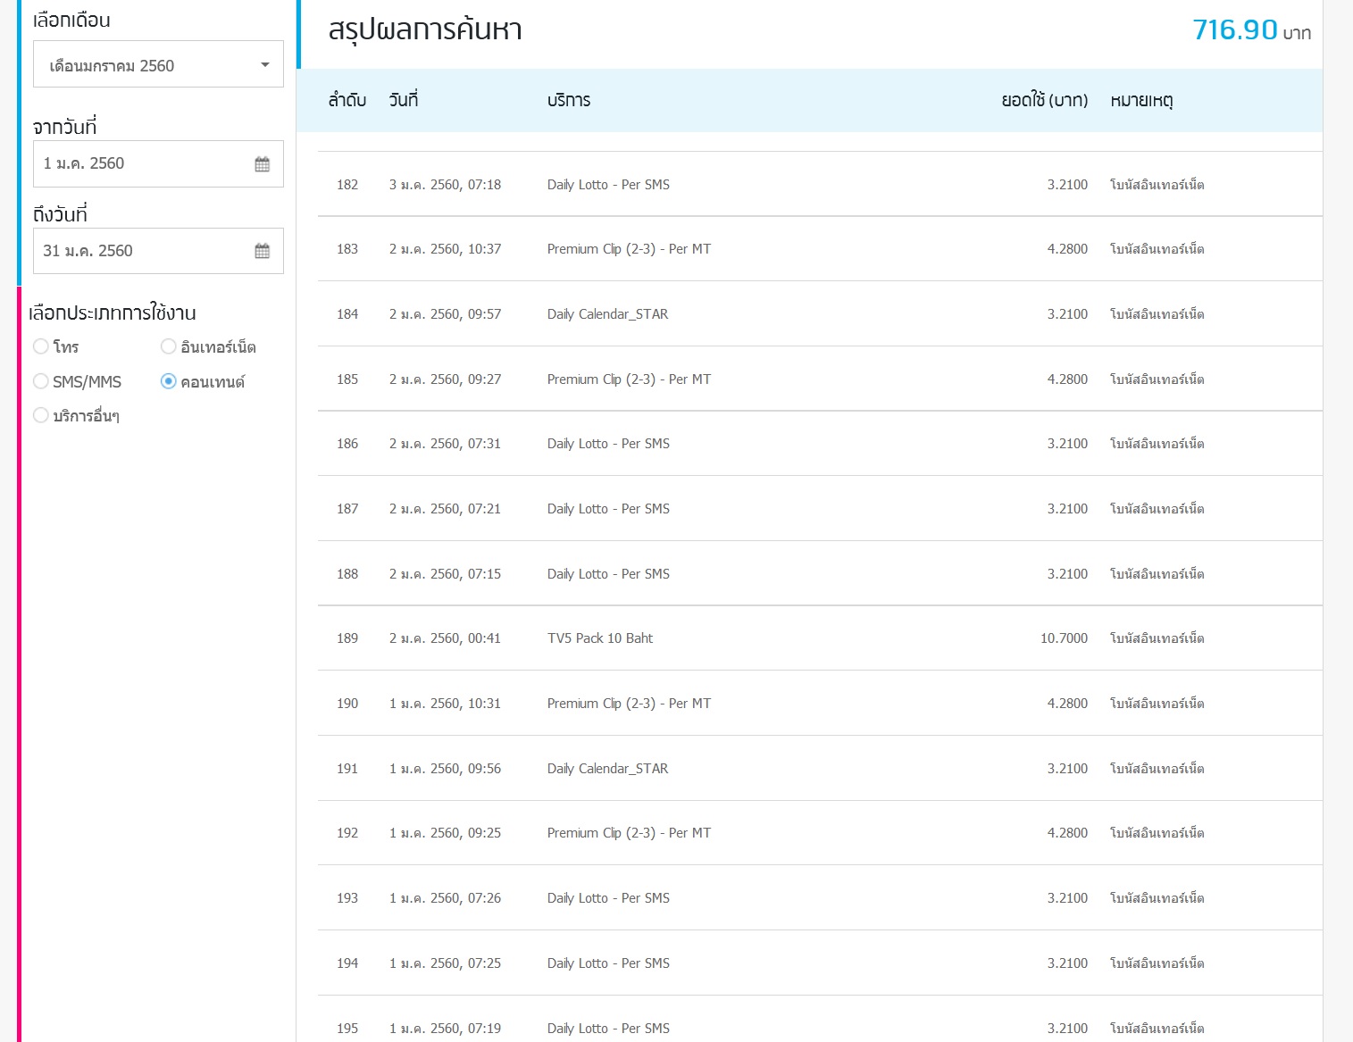Click Premium Clip service in row 183
This screenshot has width=1353, height=1042.
pyautogui.click(x=630, y=249)
